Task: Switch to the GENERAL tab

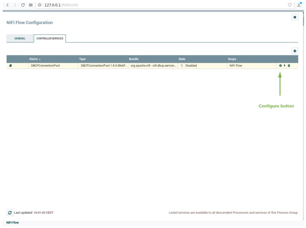Action: click(20, 38)
